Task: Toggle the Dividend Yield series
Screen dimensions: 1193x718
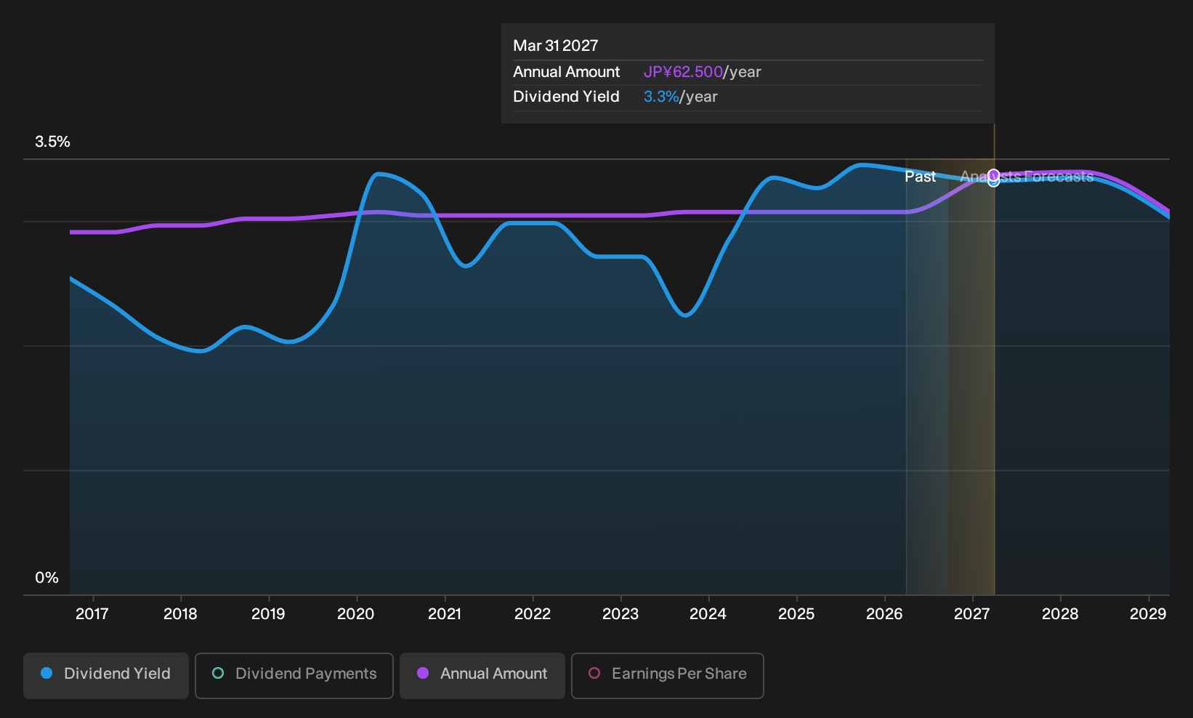Action: point(106,675)
